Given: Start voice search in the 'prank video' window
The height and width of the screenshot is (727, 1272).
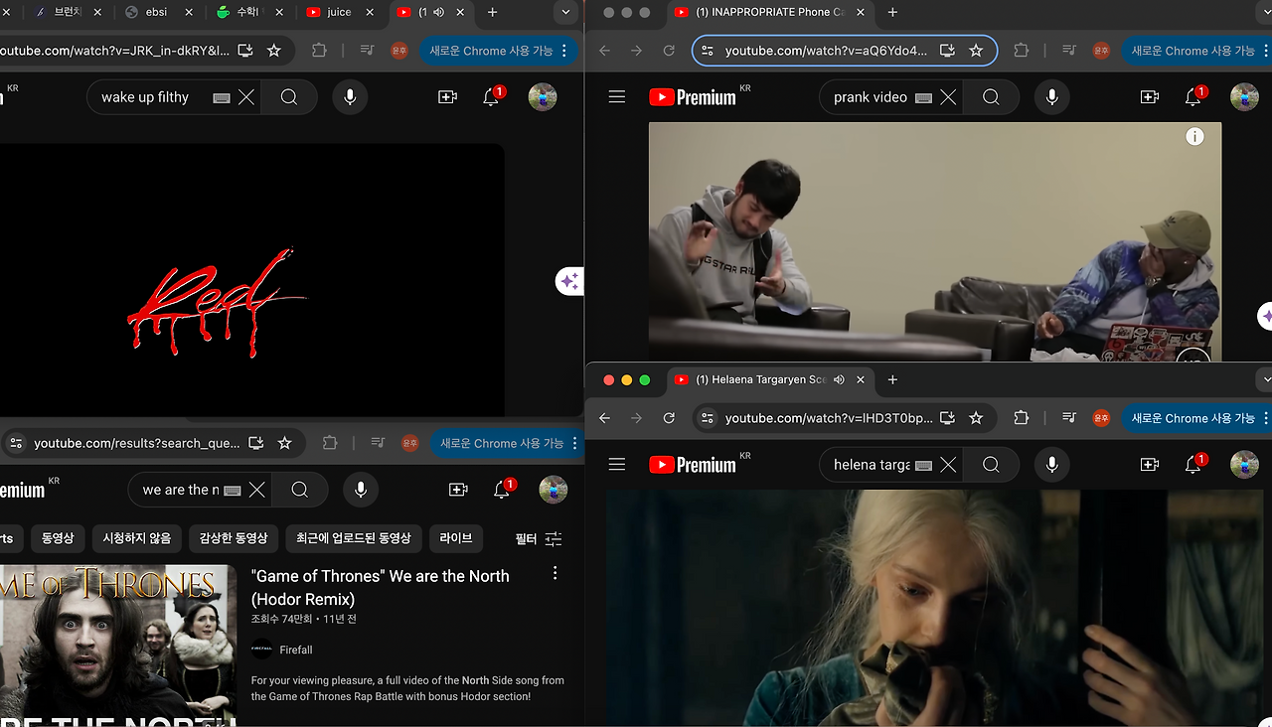Looking at the screenshot, I should [1051, 97].
